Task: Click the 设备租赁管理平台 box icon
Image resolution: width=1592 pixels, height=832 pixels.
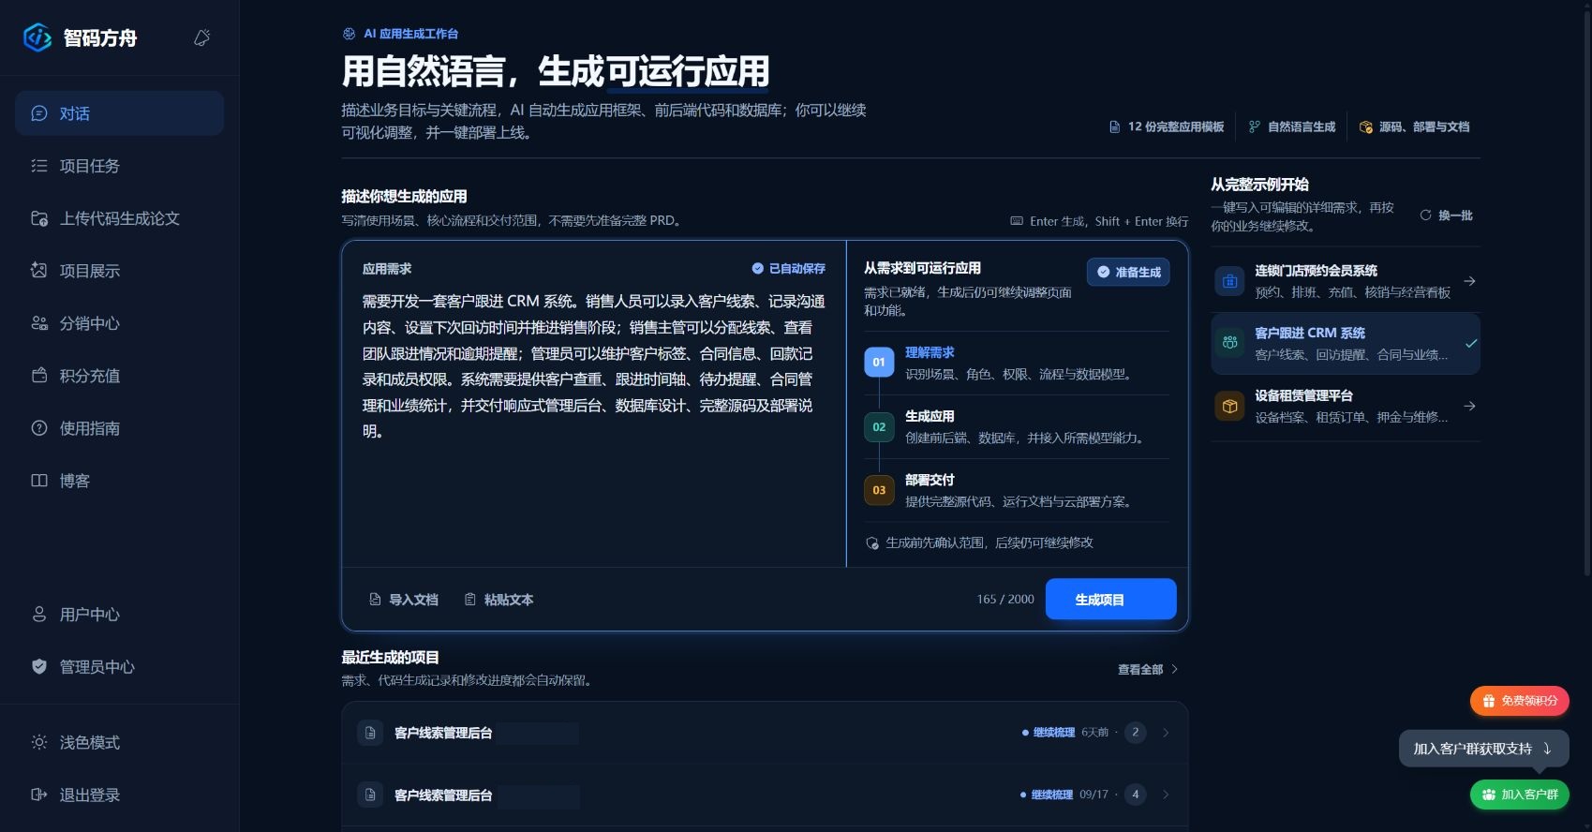Action: pos(1229,407)
